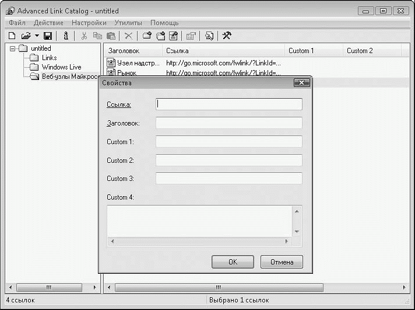Click the Save diskette toolbar icon

(x=48, y=36)
